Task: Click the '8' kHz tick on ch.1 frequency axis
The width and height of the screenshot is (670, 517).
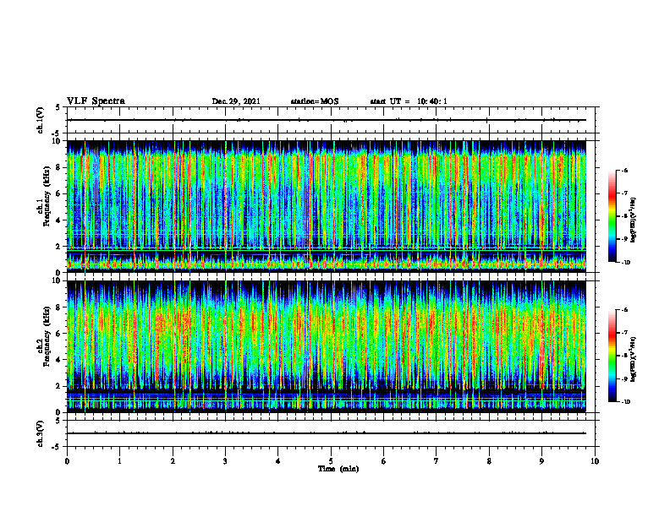Action: click(59, 167)
